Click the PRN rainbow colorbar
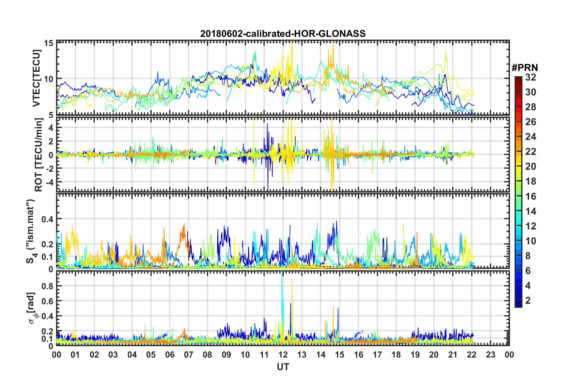This screenshot has height=384, width=566. (x=518, y=192)
